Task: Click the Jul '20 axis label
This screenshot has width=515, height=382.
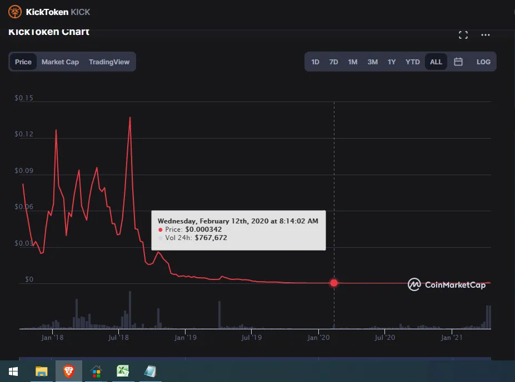Action: click(384, 338)
